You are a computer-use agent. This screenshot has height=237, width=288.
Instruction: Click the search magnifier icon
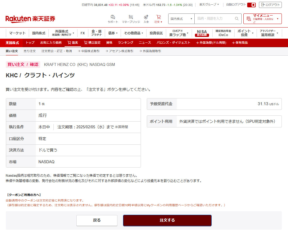pyautogui.click(x=237, y=19)
